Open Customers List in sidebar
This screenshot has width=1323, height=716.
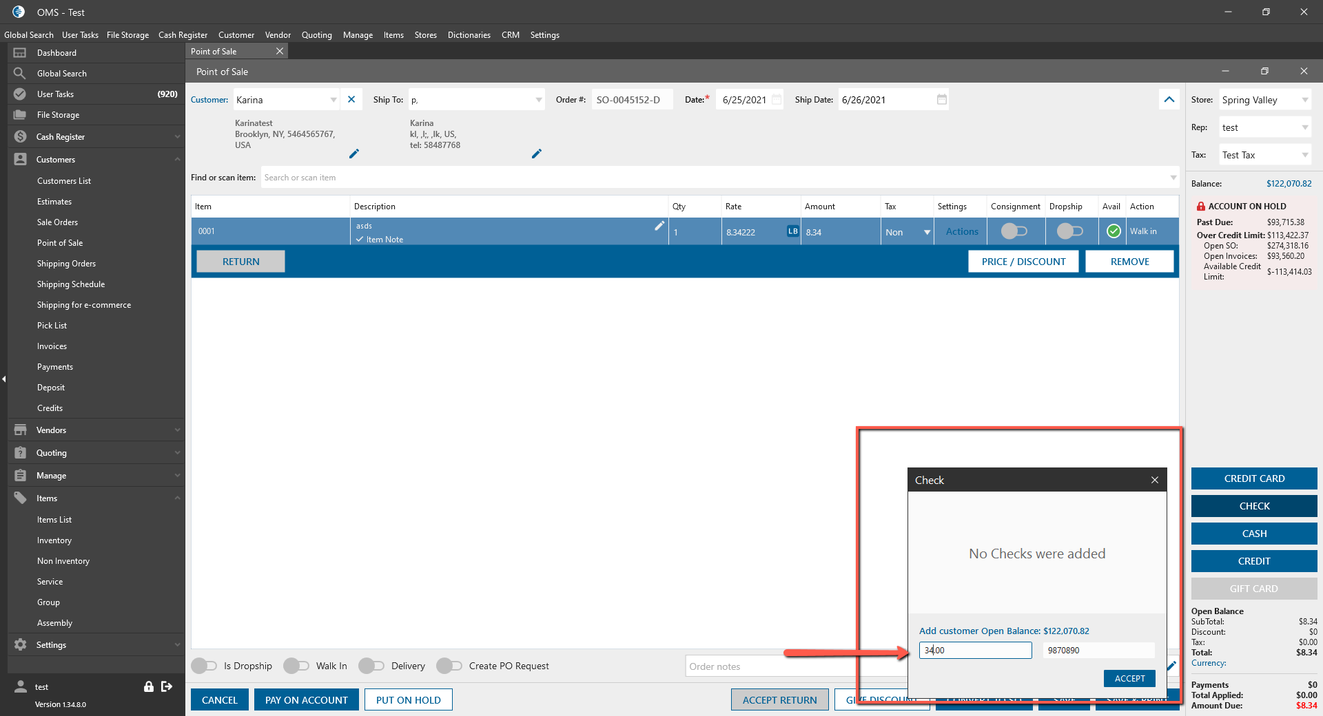click(x=64, y=181)
